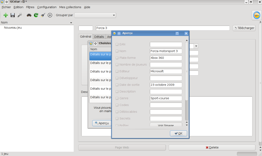This screenshot has height=156, width=262.
Task: Click the green refresh arrow icon
Action: coord(36,15)
